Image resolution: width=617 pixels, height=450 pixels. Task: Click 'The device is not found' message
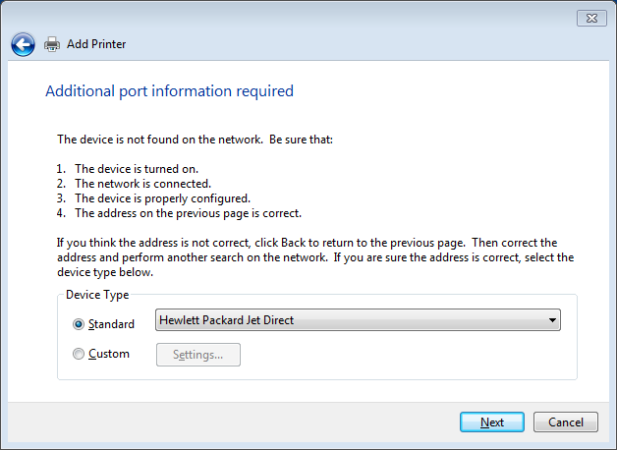(195, 140)
